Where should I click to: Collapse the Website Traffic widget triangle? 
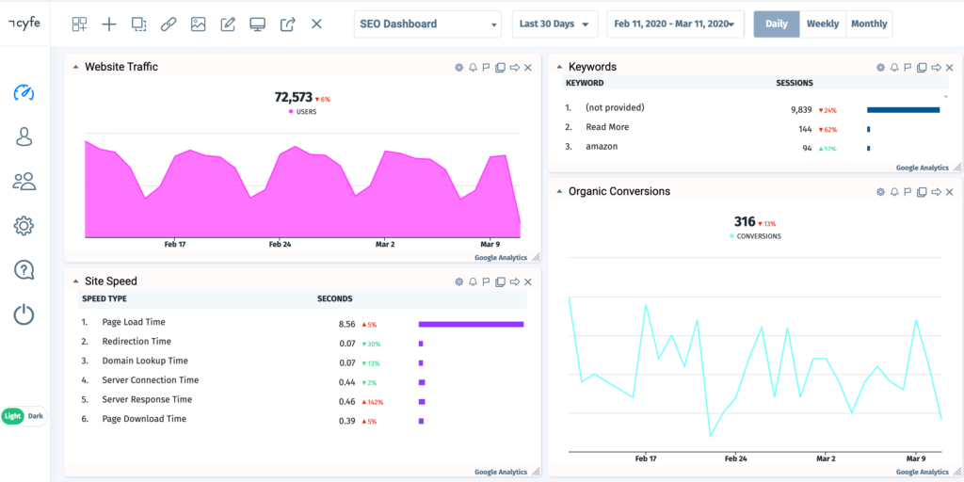click(x=75, y=67)
